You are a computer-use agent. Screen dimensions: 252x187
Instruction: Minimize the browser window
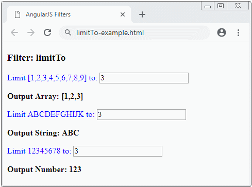[208, 6]
